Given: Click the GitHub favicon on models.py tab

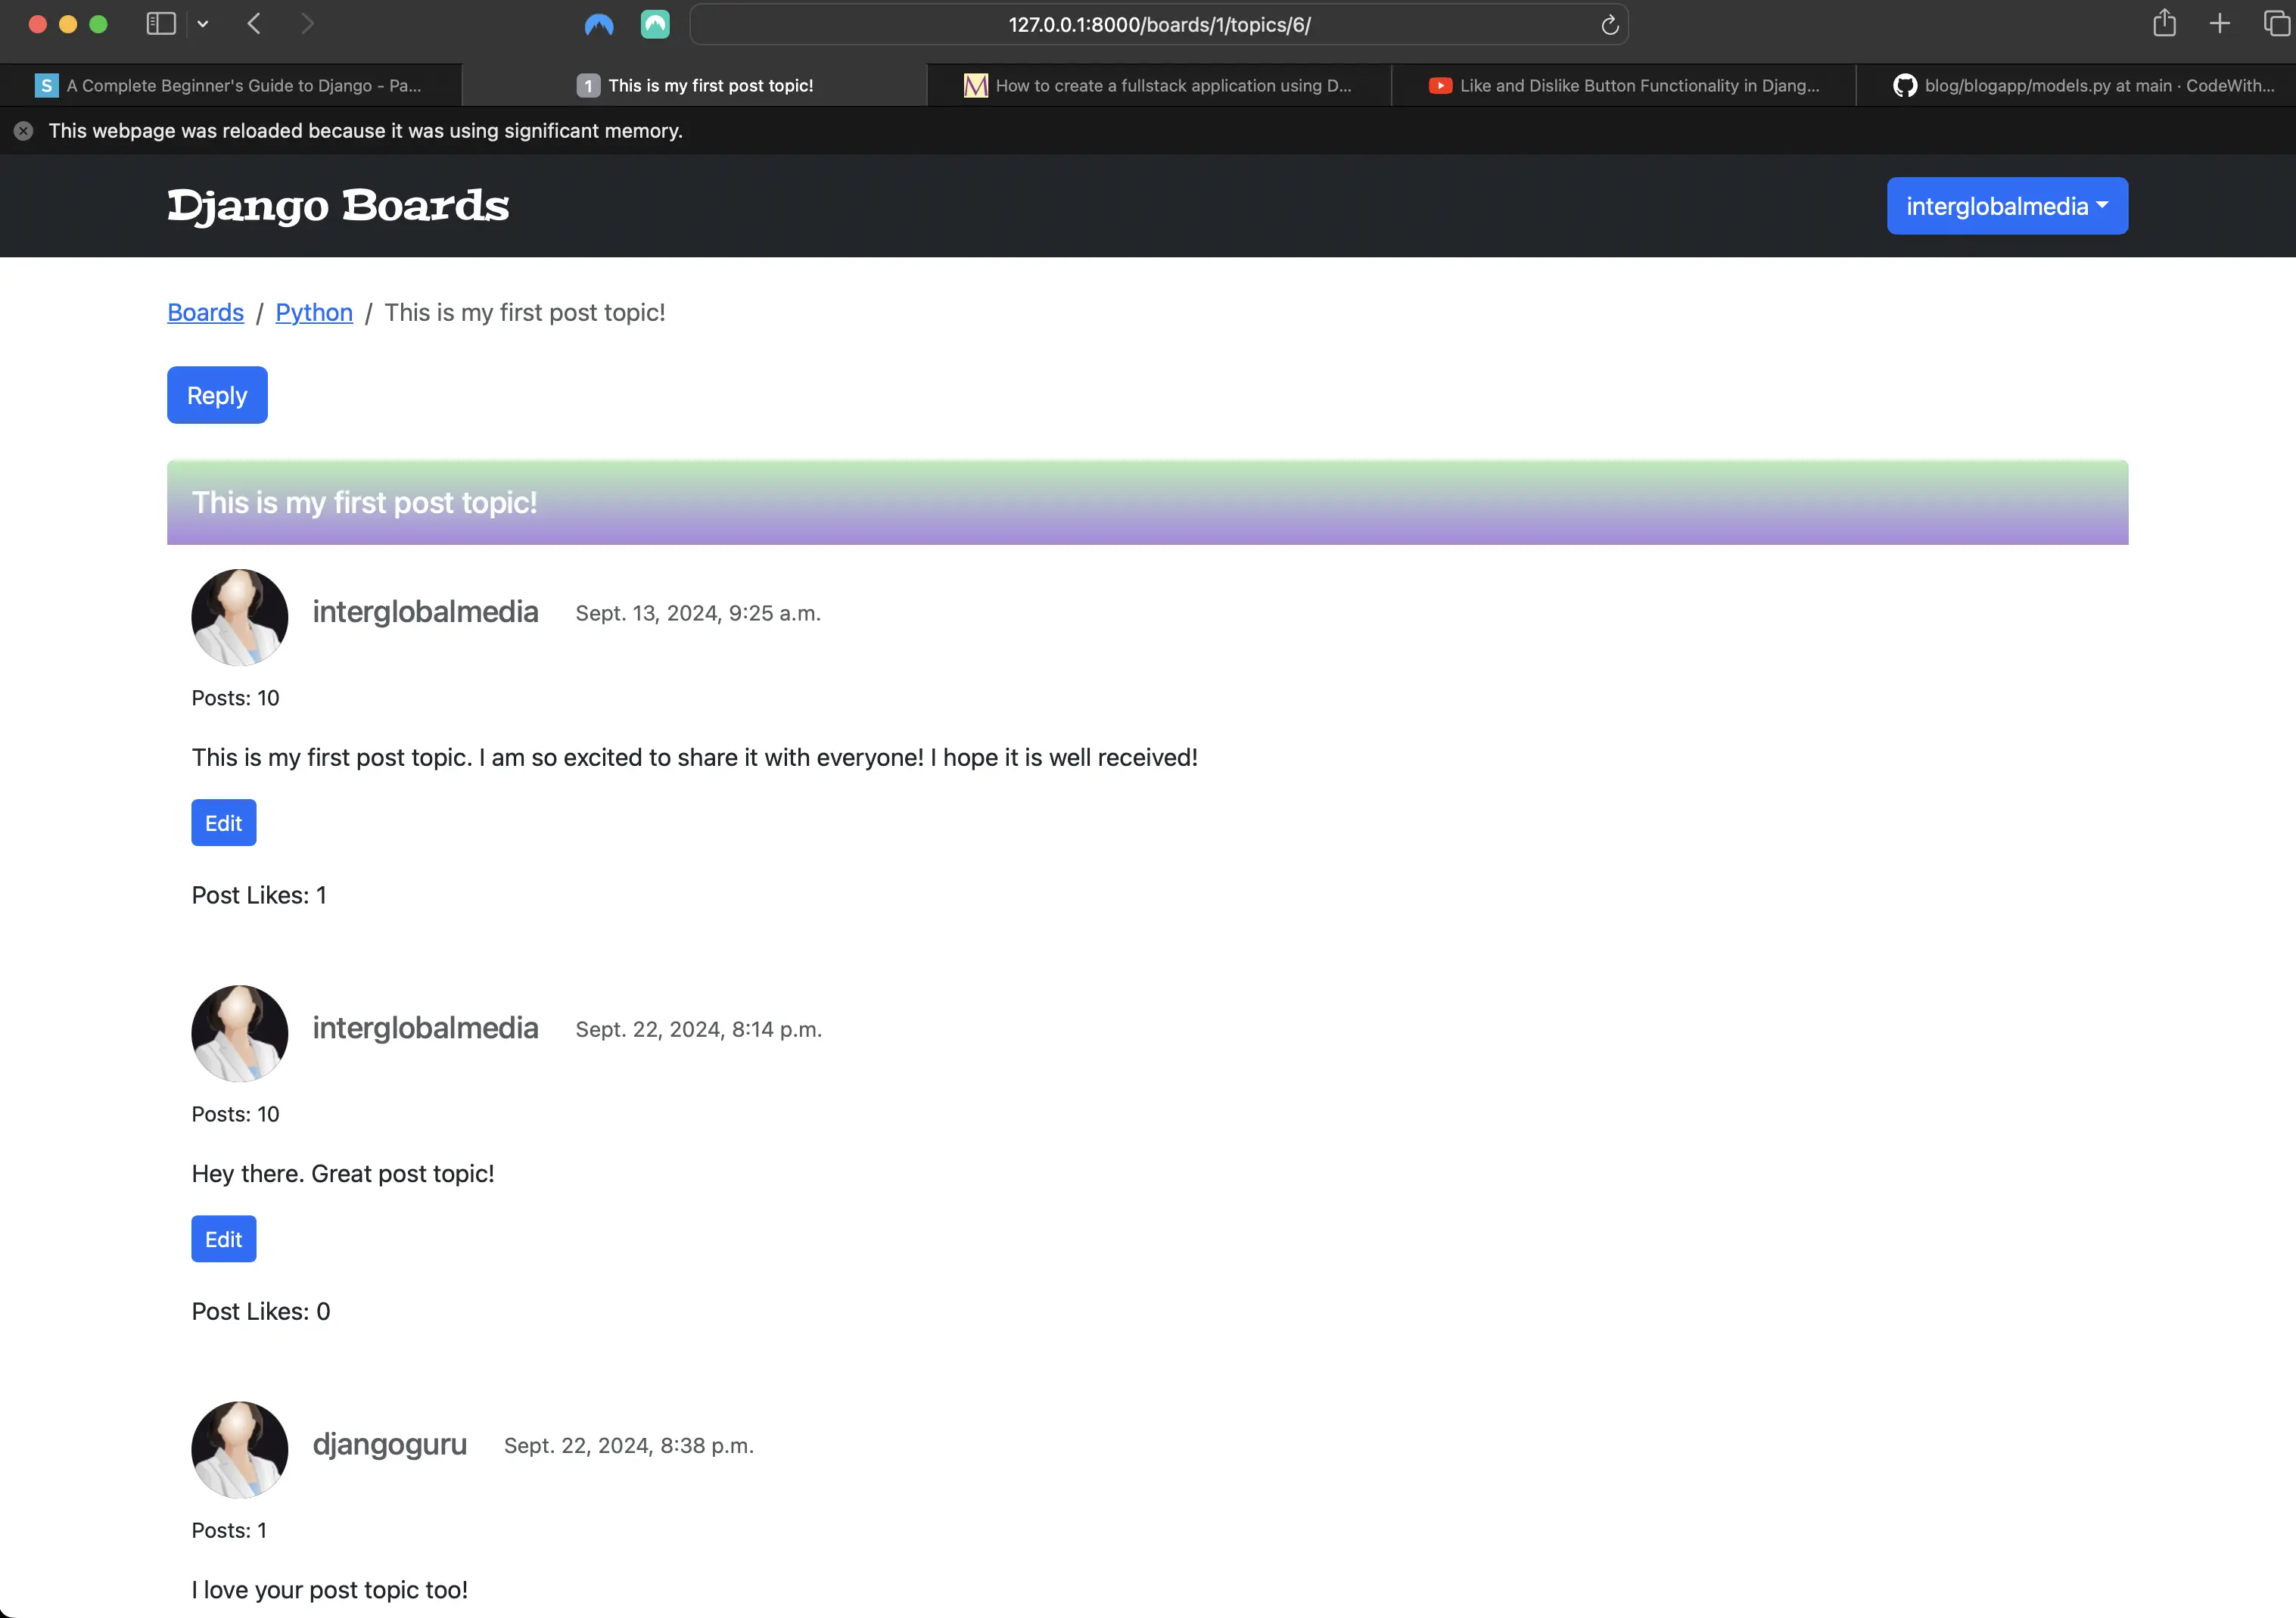Looking at the screenshot, I should pos(1904,86).
